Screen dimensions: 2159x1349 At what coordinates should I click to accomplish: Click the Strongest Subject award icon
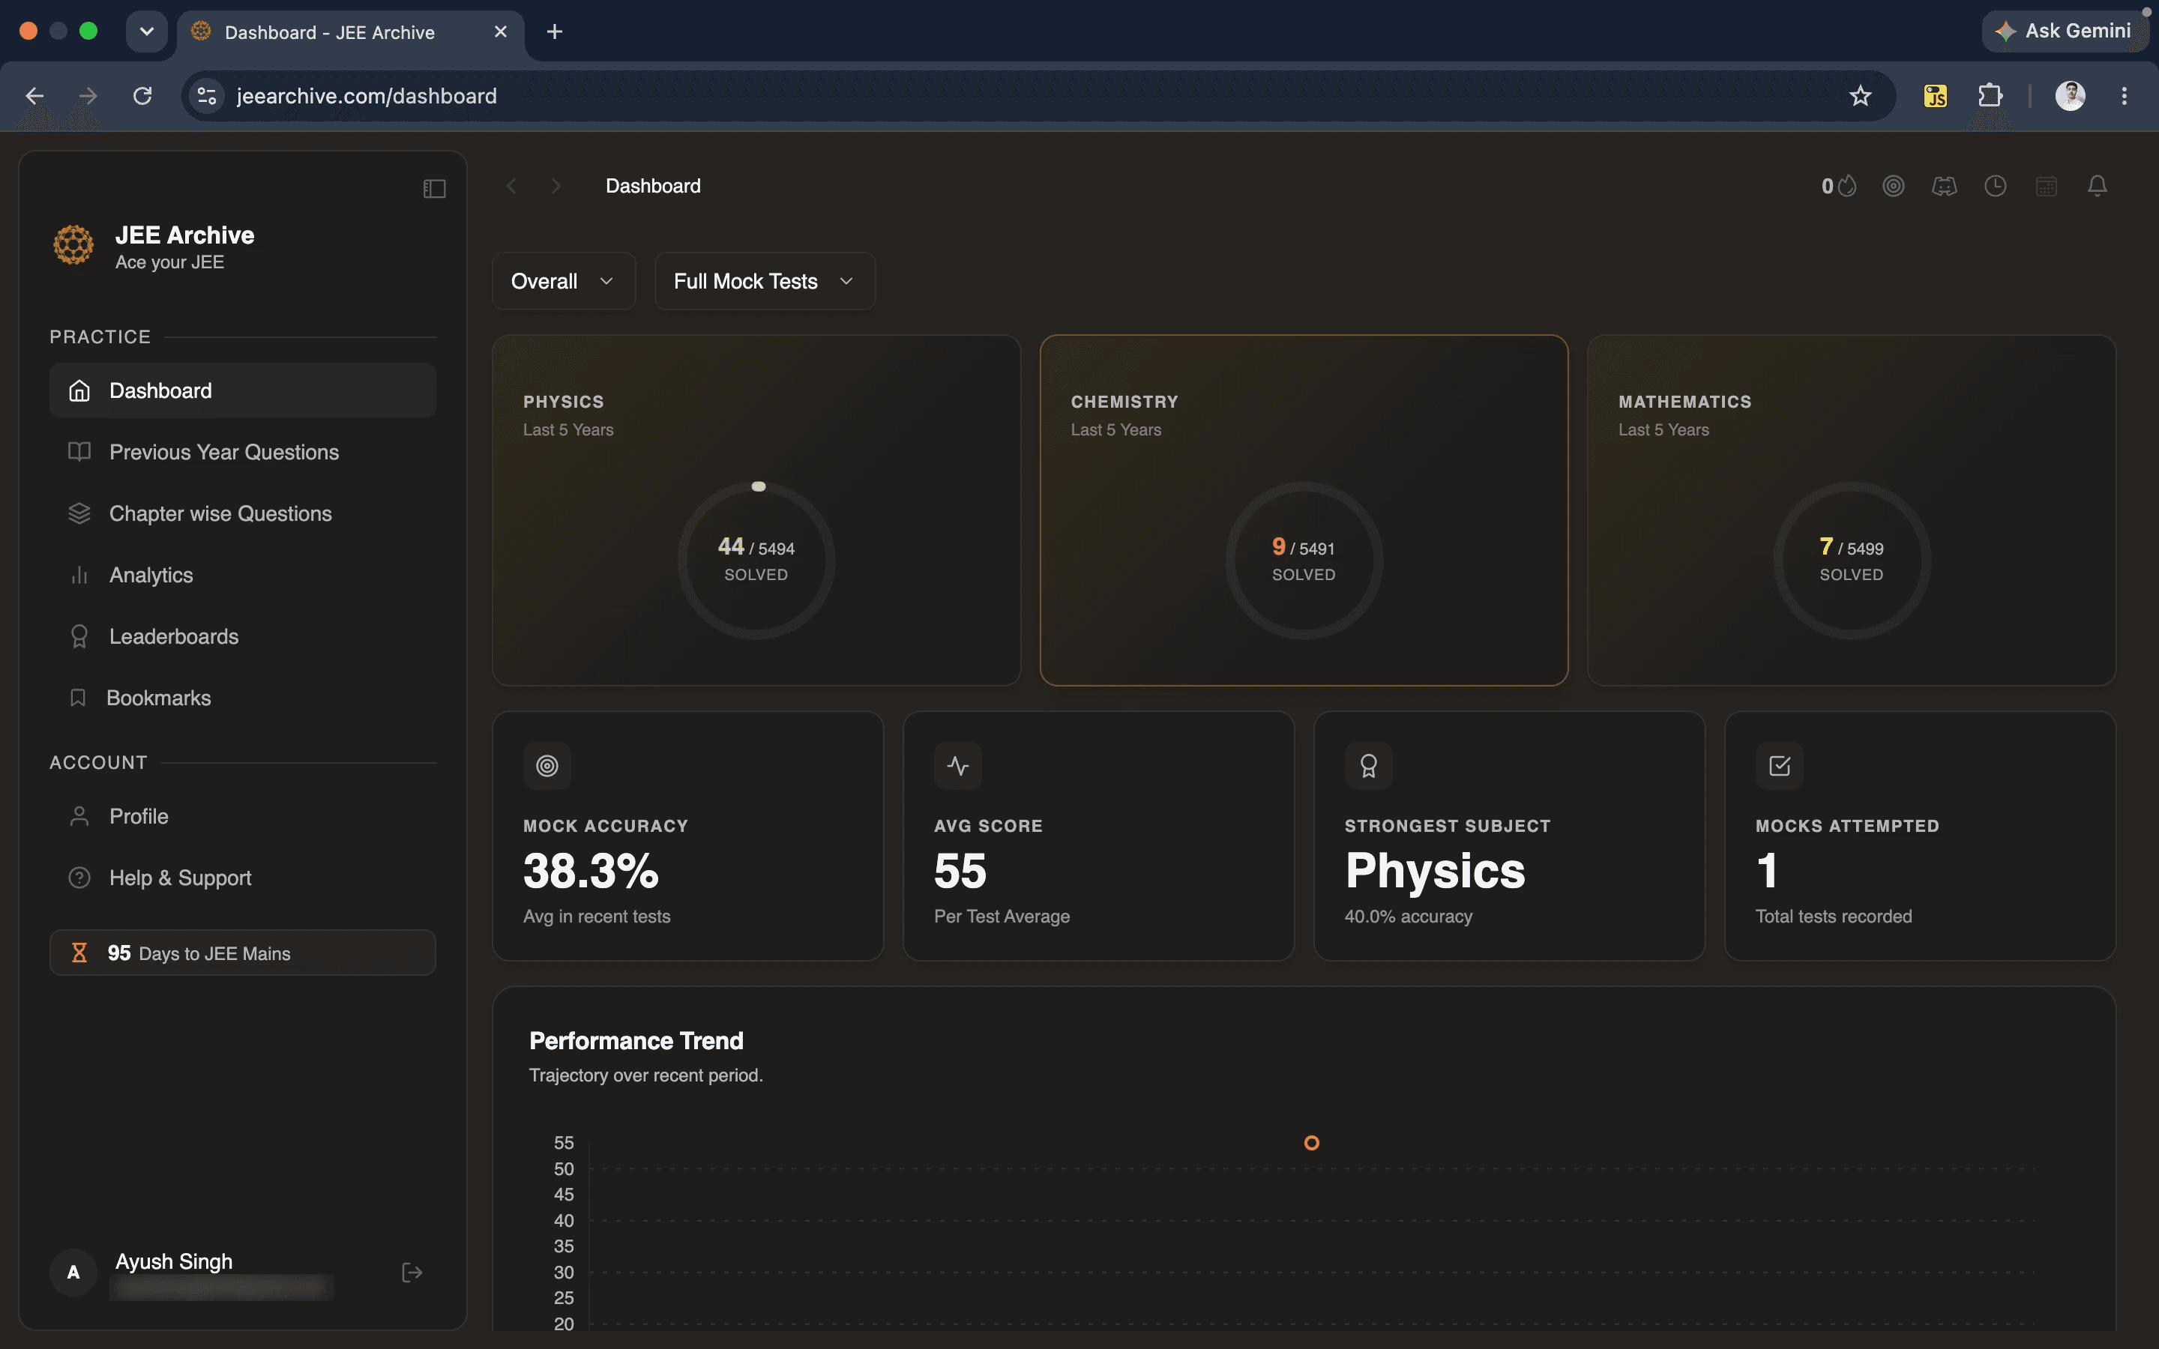pos(1369,765)
